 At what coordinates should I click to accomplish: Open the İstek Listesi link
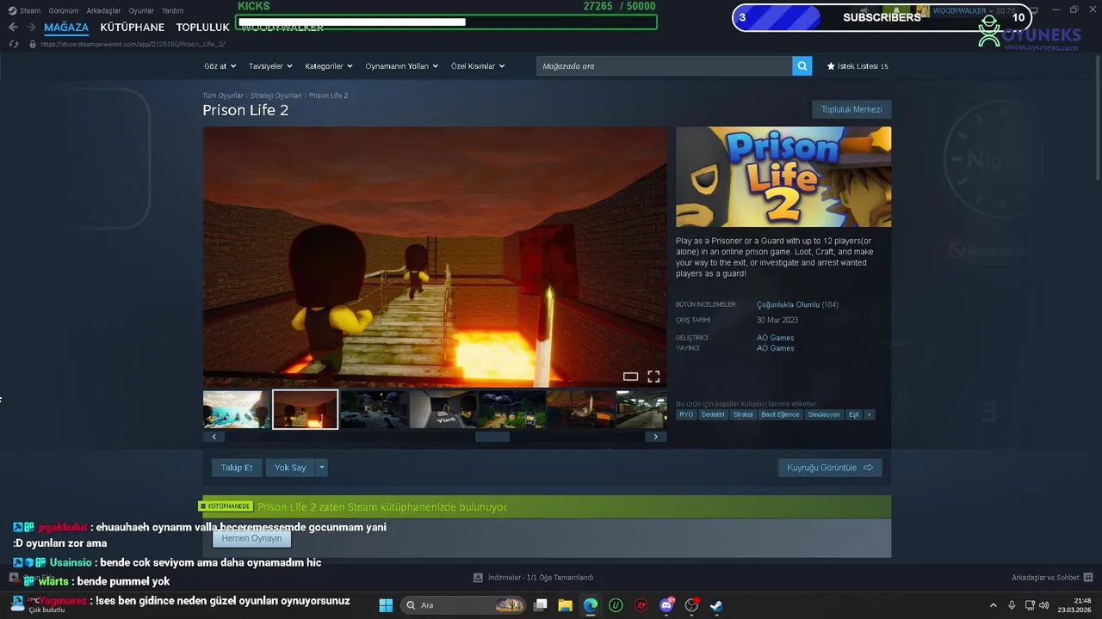(857, 66)
